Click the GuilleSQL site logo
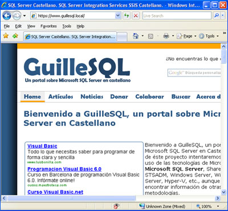 (77, 70)
